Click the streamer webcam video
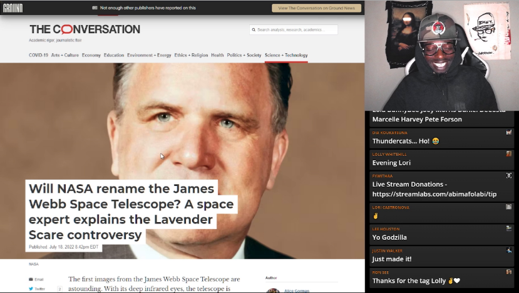This screenshot has height=293, width=519. pyautogui.click(x=441, y=55)
